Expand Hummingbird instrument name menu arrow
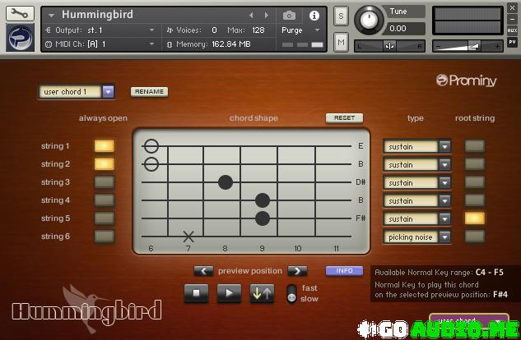The height and width of the screenshot is (340, 521). point(51,16)
